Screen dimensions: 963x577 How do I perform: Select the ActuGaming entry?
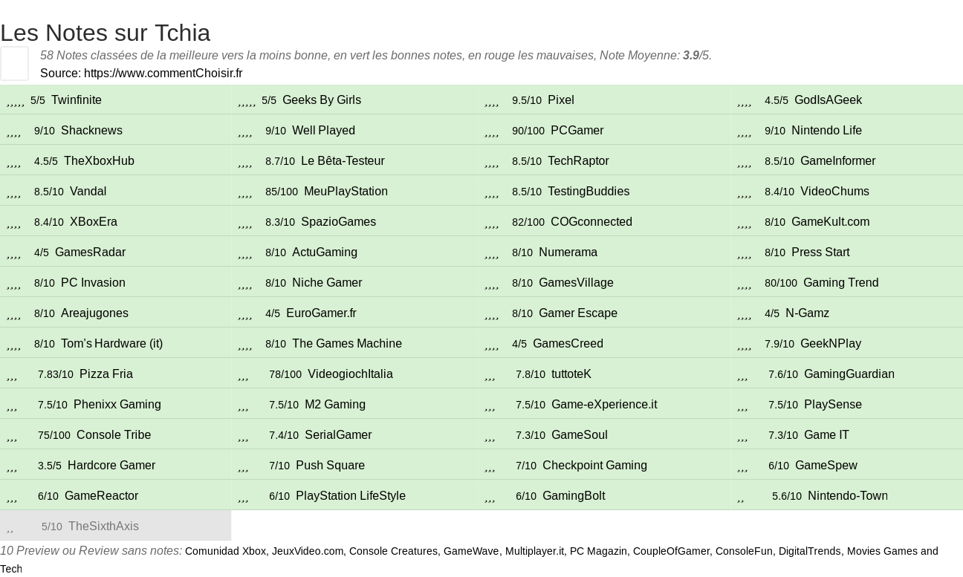pyautogui.click(x=325, y=252)
